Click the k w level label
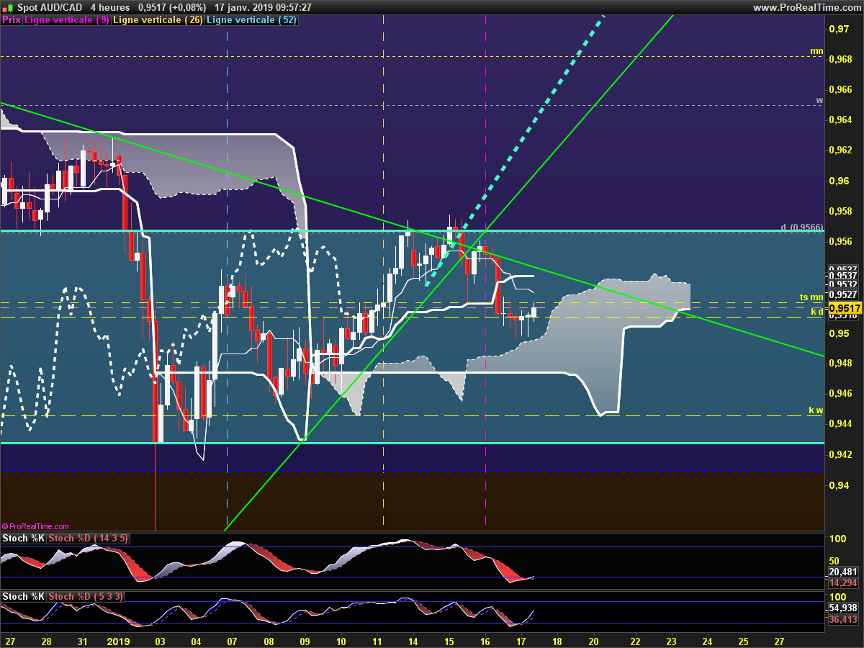This screenshot has height=648, width=864. coord(816,410)
